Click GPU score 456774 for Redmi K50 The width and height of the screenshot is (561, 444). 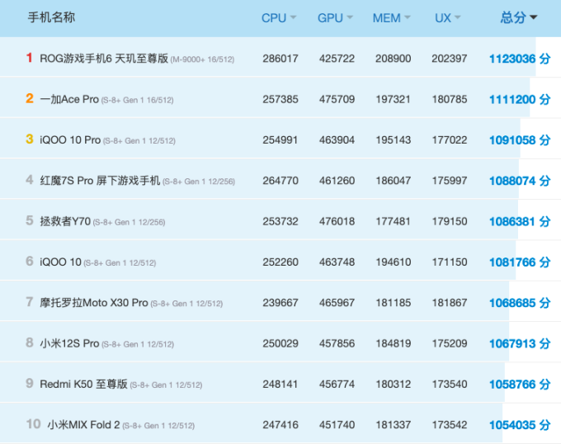(x=337, y=385)
